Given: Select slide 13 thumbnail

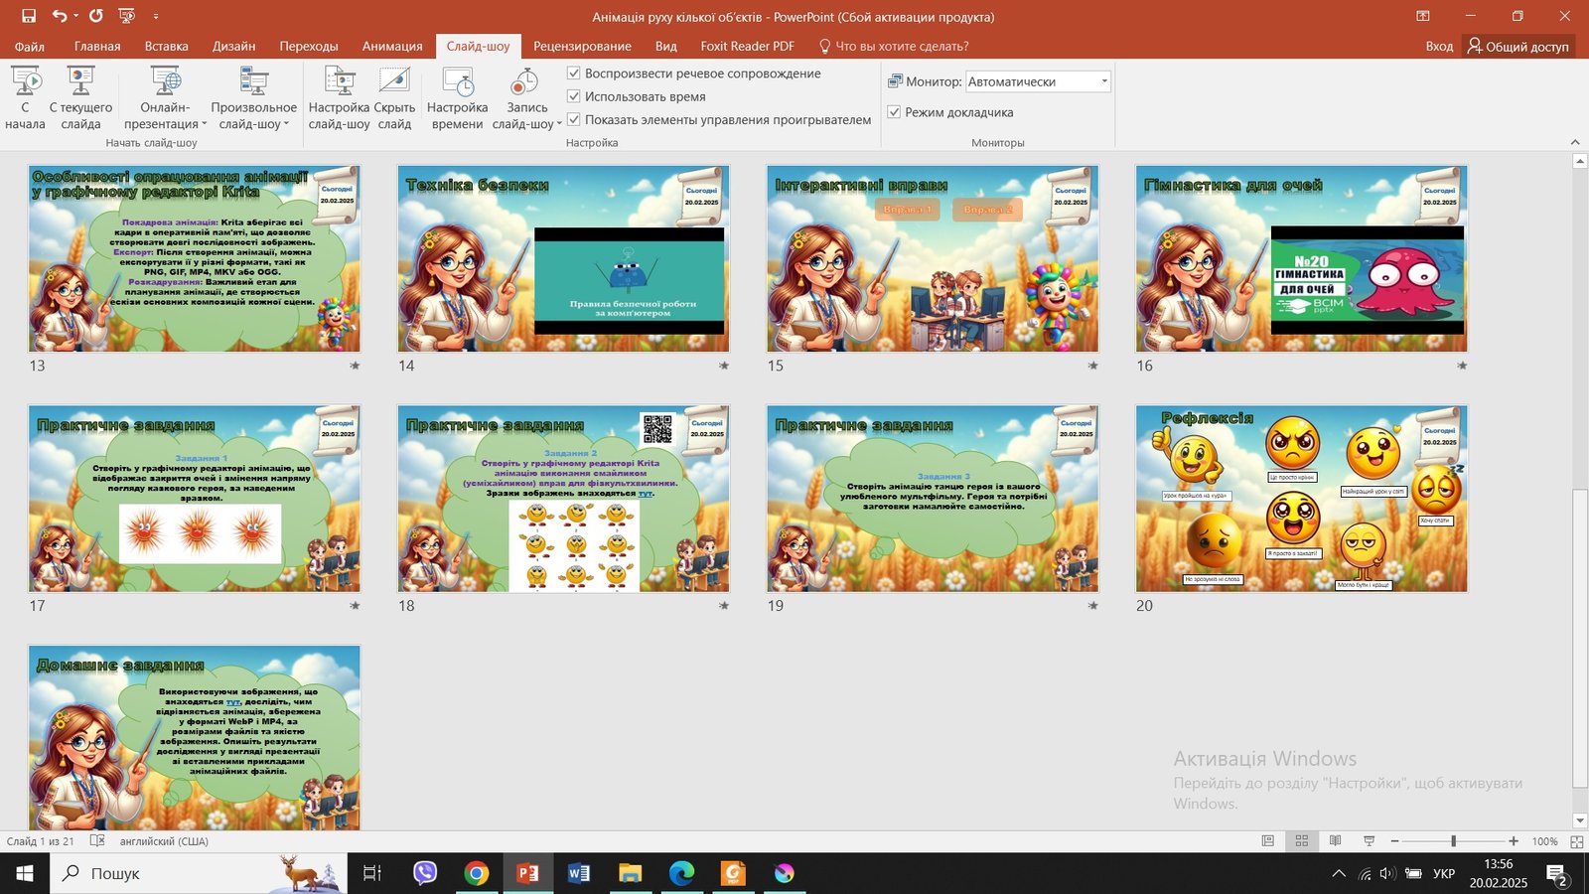Looking at the screenshot, I should (x=195, y=258).
